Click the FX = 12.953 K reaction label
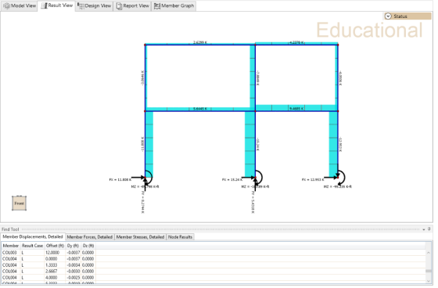This screenshot has width=438, height=288. [313, 180]
